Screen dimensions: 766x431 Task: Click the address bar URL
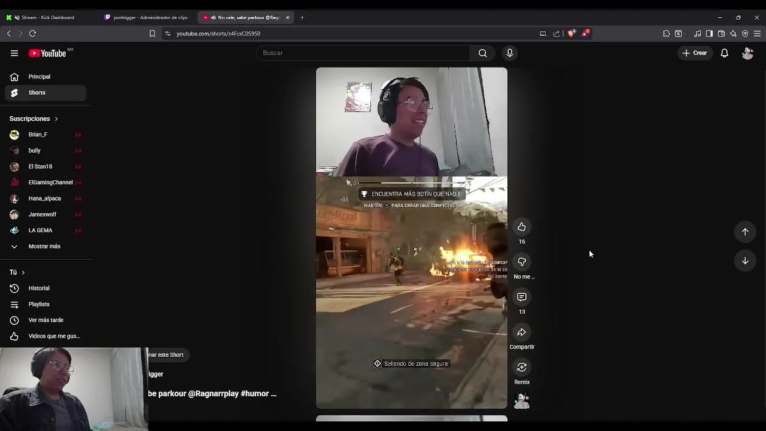[x=218, y=34]
